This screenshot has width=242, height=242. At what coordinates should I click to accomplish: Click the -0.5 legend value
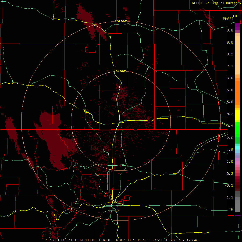(229, 186)
